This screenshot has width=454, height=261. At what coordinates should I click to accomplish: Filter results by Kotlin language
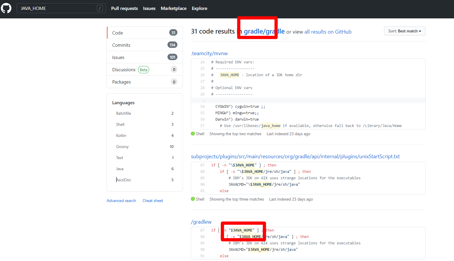coord(145,135)
